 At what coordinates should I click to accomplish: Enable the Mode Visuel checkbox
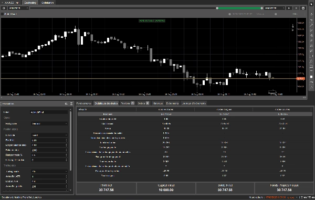pyautogui.click(x=3, y=14)
